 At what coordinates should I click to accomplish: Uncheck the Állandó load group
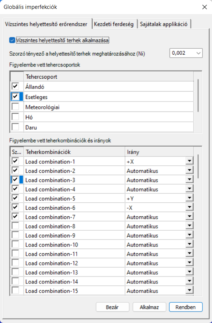tap(15, 86)
